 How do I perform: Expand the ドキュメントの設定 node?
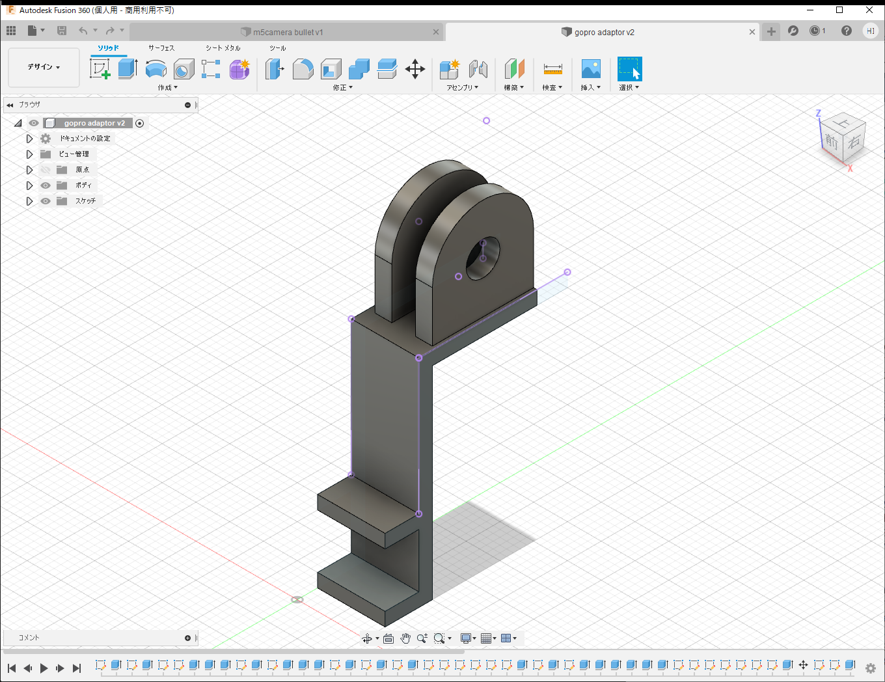pyautogui.click(x=29, y=139)
